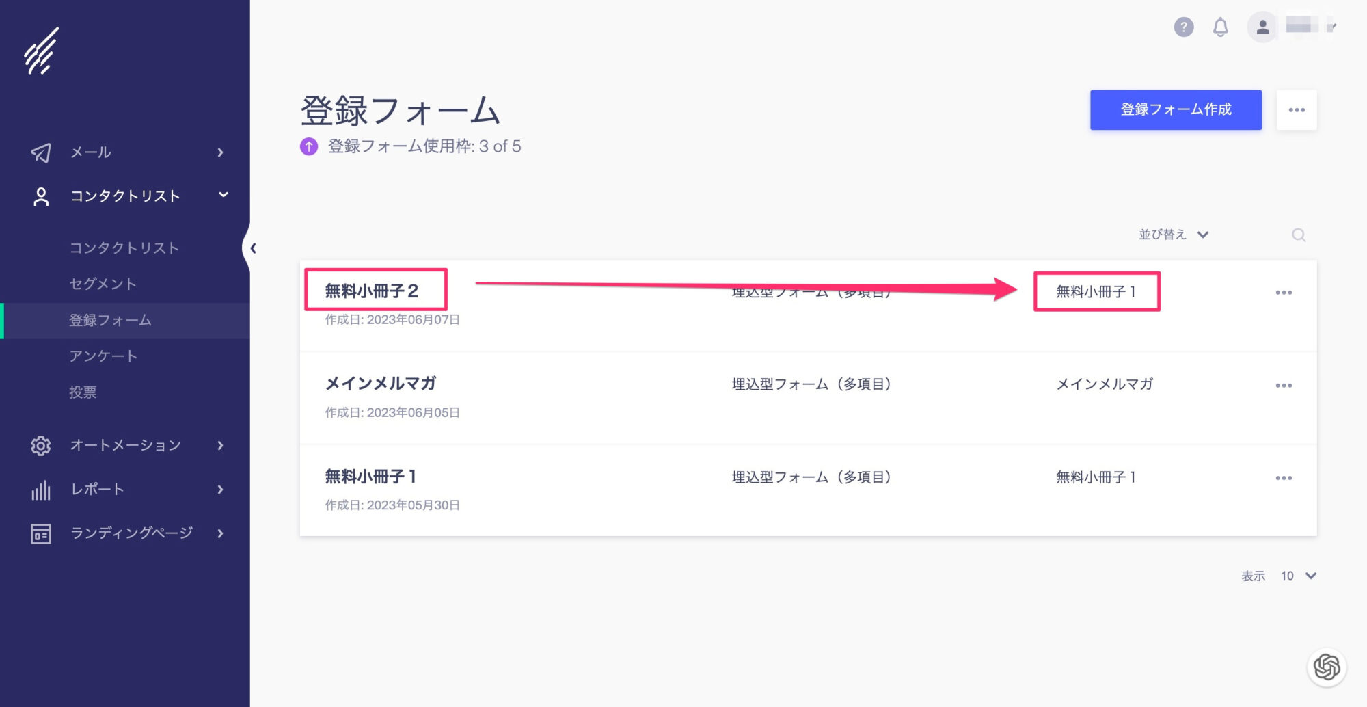This screenshot has width=1367, height=707.
Task: Click 作成日: 2023年05月30日 text
Action: [392, 505]
